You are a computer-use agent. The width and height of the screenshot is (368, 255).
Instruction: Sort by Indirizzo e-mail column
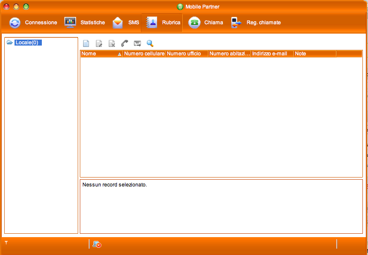tap(272, 54)
